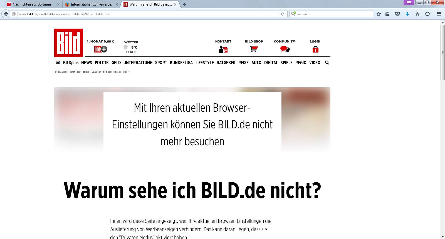Open the LIFESTYLE section
Screen dimensions: 445x239
pos(205,63)
